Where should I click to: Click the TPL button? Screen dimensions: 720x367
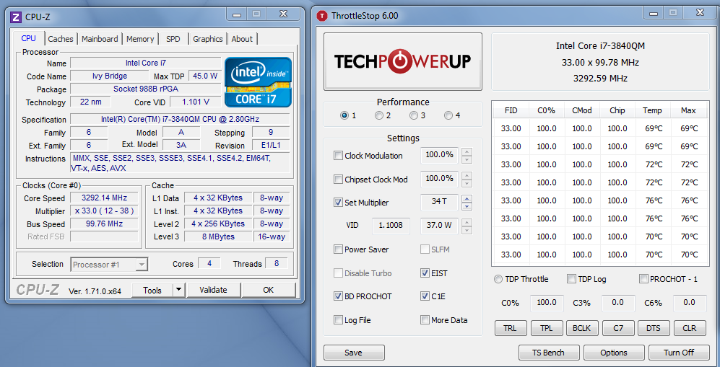click(547, 328)
